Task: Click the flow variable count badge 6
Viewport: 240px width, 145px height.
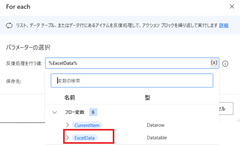Action: (x=93, y=112)
